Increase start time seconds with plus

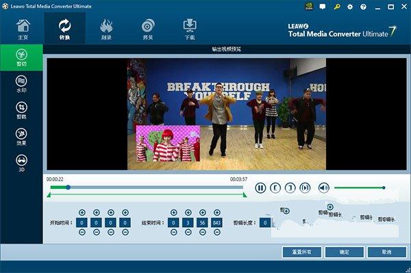tap(111, 212)
